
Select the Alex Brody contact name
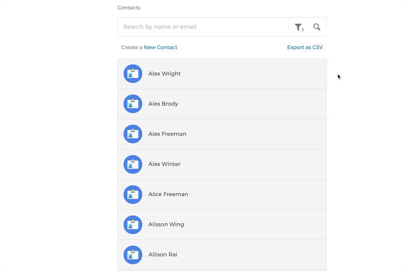[163, 104]
